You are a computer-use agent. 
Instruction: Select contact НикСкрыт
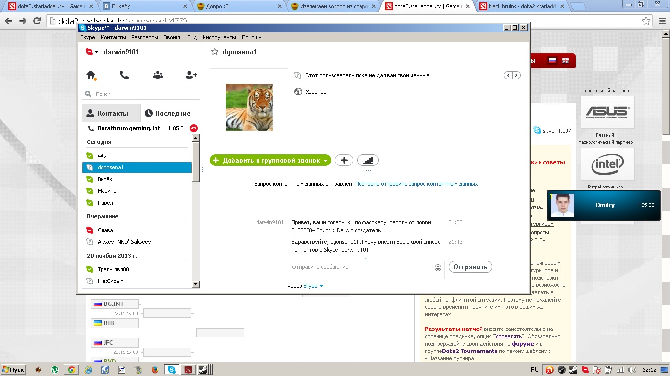coord(137,281)
